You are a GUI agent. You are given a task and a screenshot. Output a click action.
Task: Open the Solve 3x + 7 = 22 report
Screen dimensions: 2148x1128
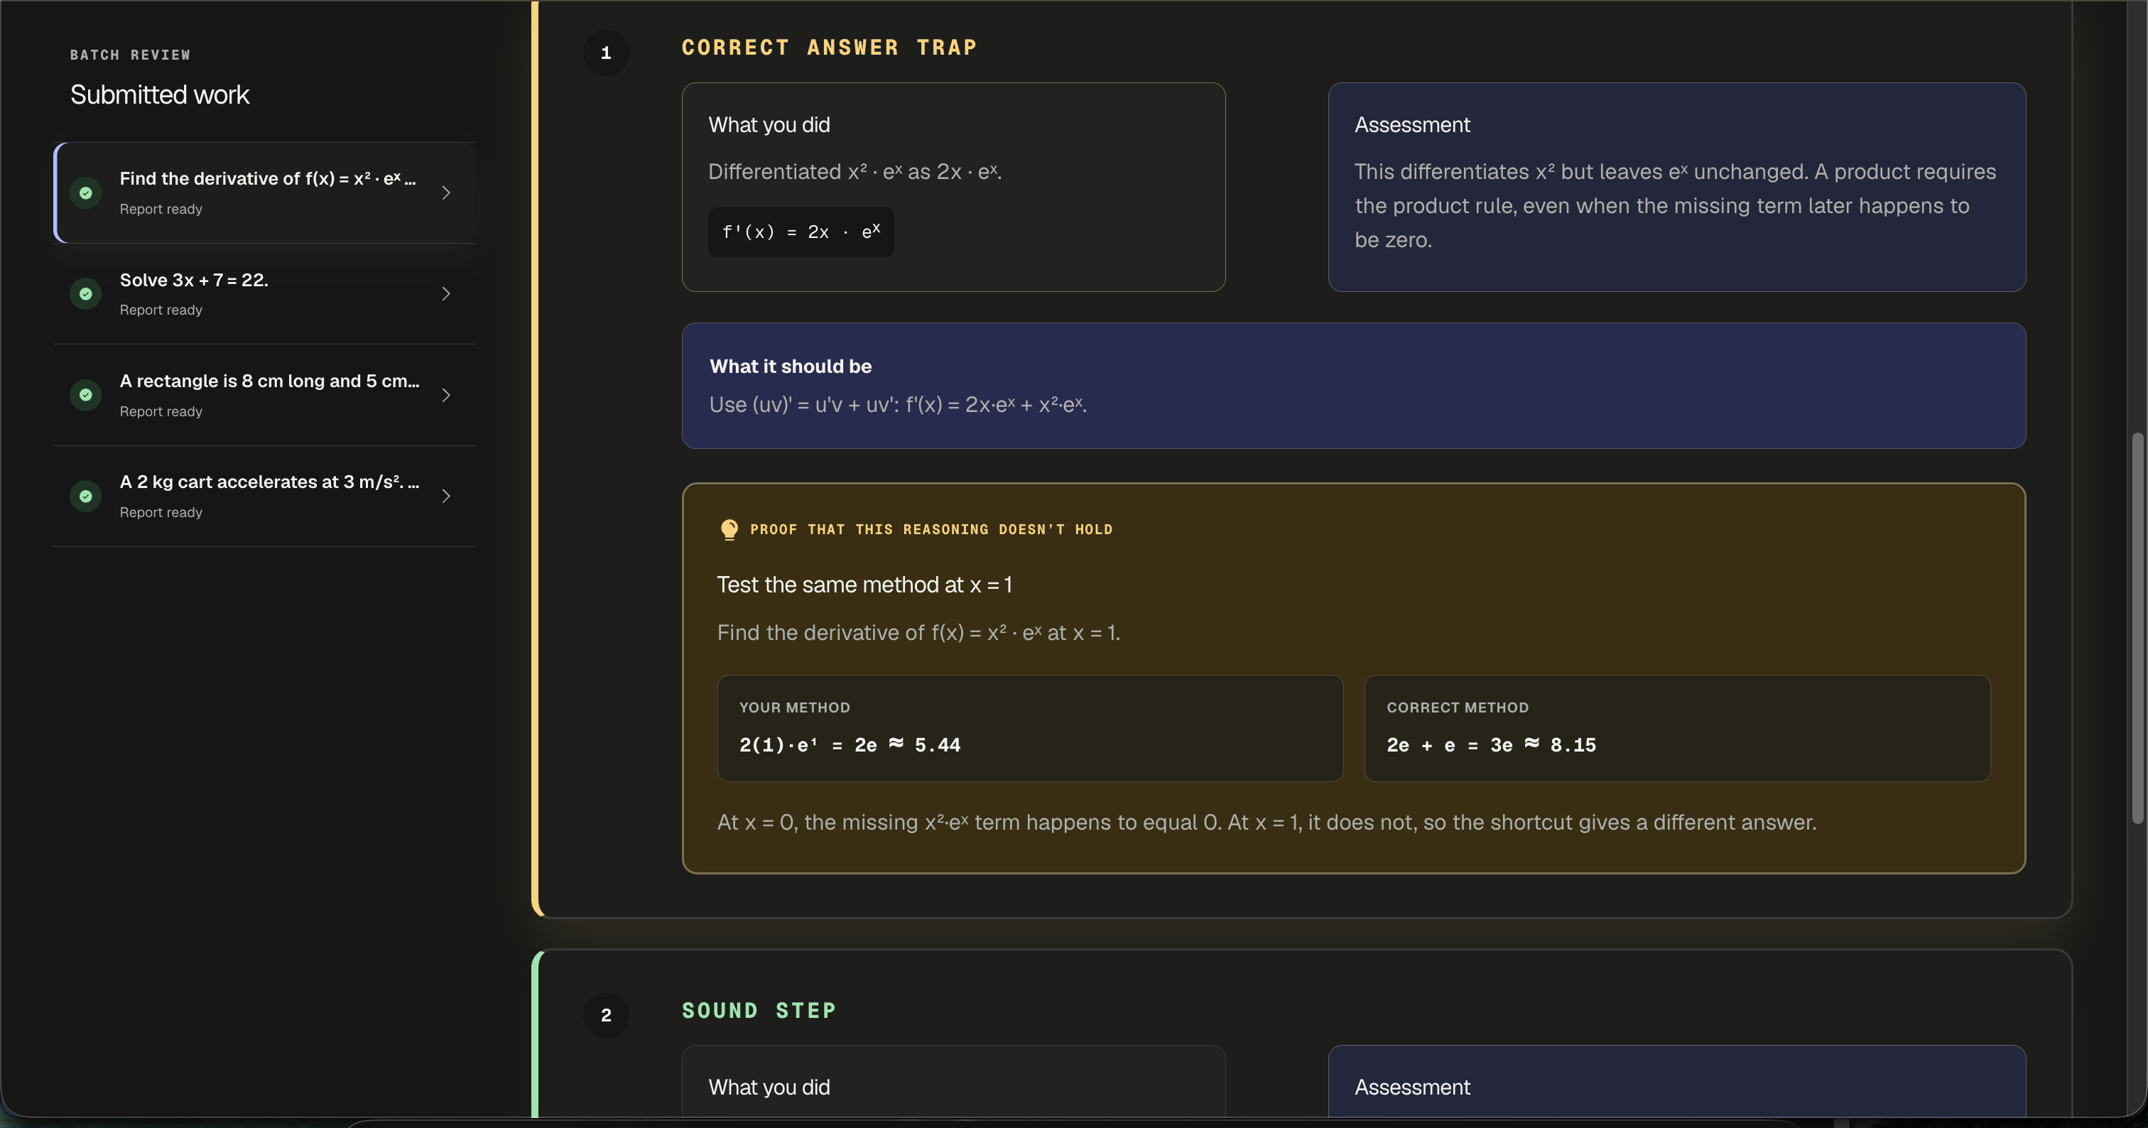264,293
